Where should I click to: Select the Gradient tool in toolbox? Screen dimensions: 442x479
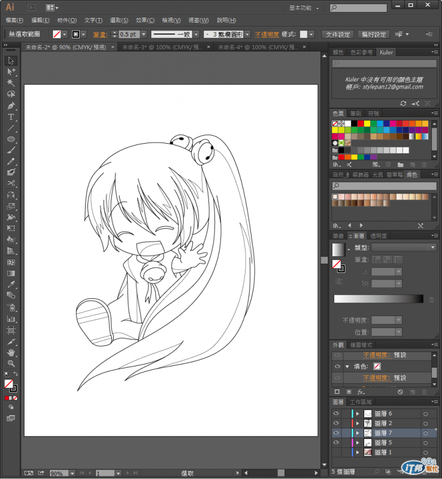(x=11, y=274)
